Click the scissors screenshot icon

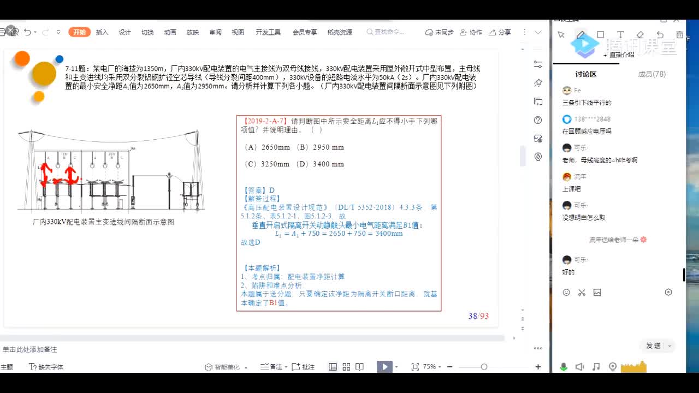tap(582, 293)
